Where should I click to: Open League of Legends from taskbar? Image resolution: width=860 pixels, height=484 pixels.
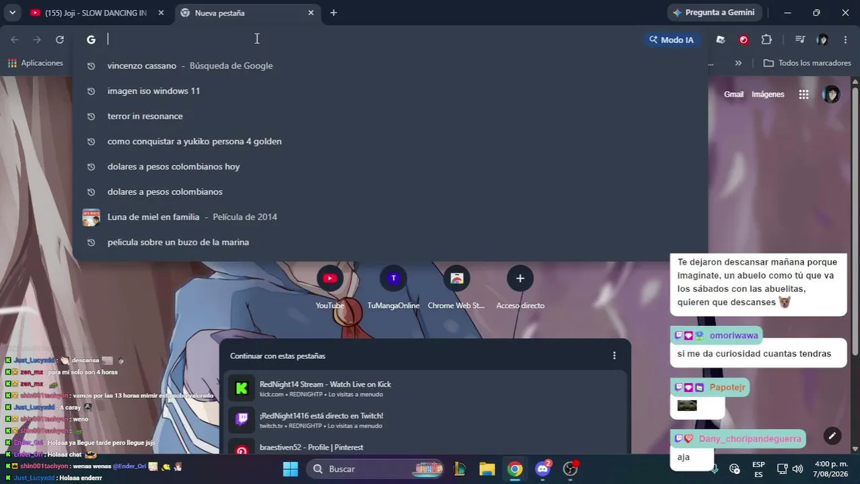[x=460, y=469]
